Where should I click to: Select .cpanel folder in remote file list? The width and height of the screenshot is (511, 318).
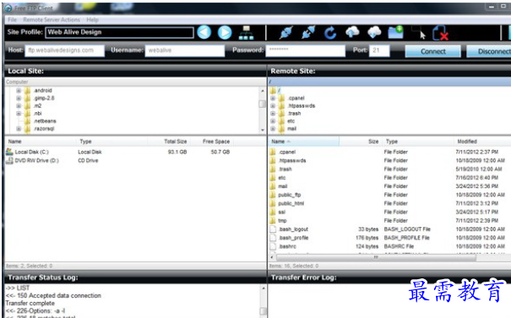(287, 152)
